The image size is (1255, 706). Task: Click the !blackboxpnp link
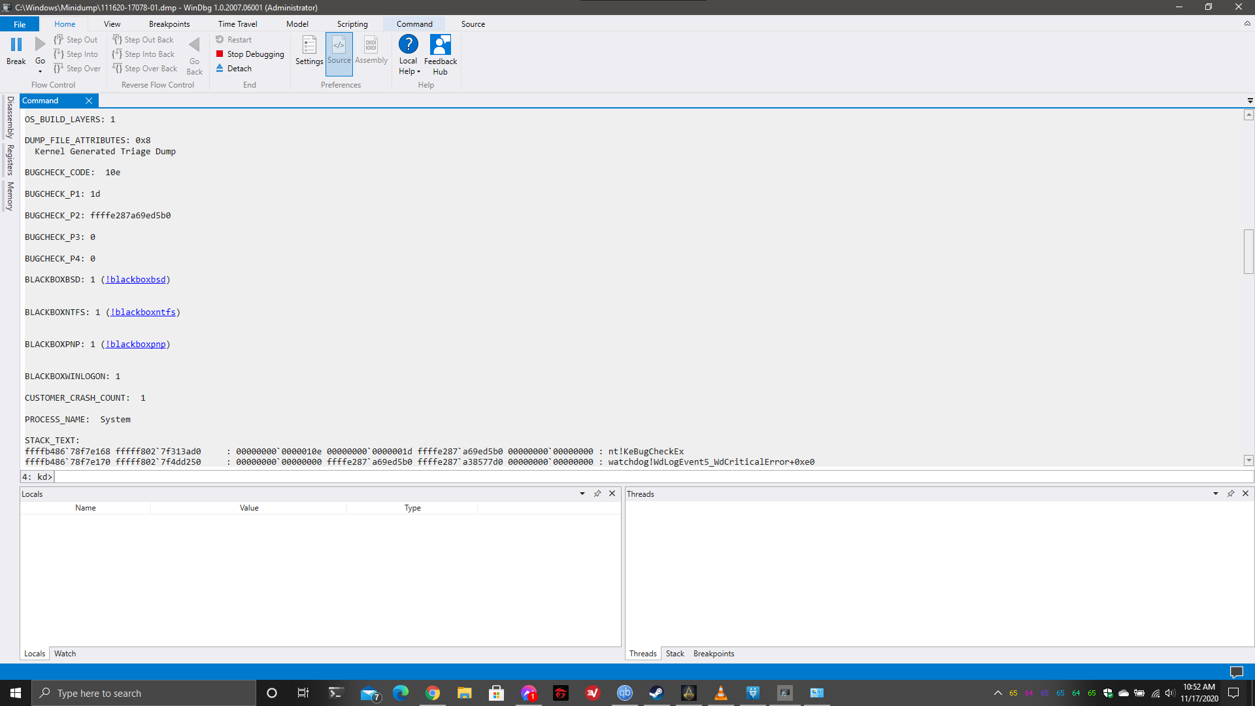(x=135, y=345)
